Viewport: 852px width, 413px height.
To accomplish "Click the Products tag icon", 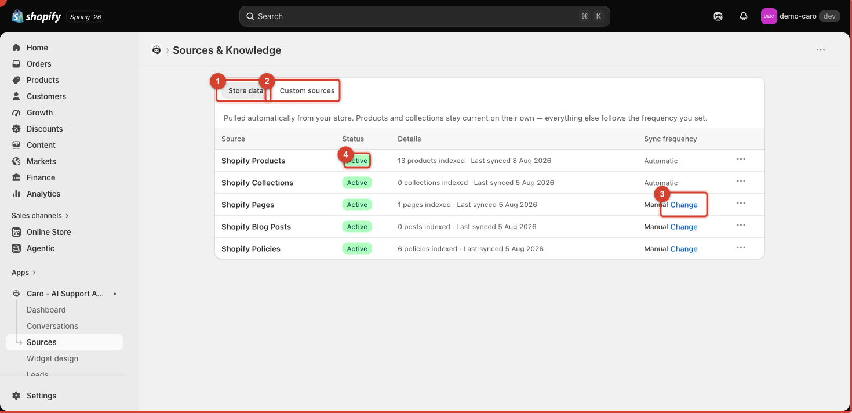I will click(16, 80).
